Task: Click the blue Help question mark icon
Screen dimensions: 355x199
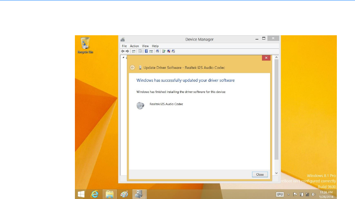Action: click(x=146, y=51)
